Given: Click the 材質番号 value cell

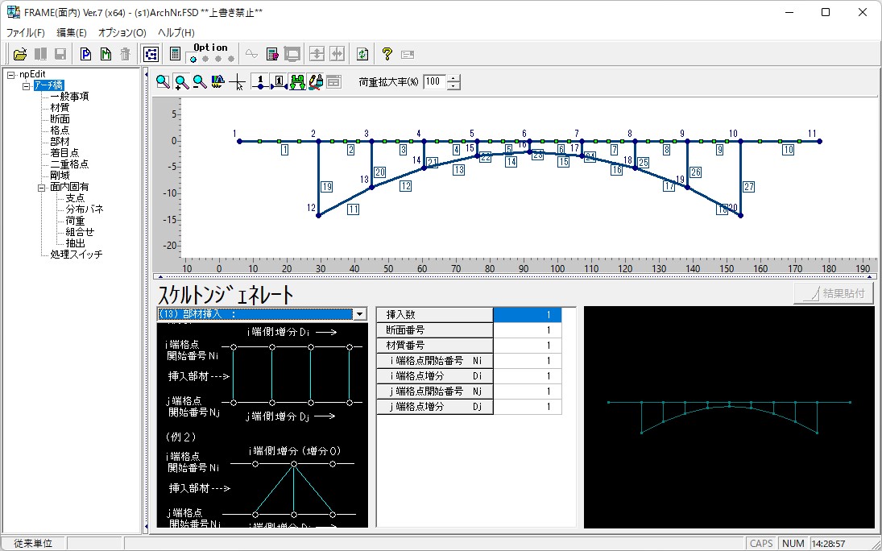Looking at the screenshot, I should [527, 345].
